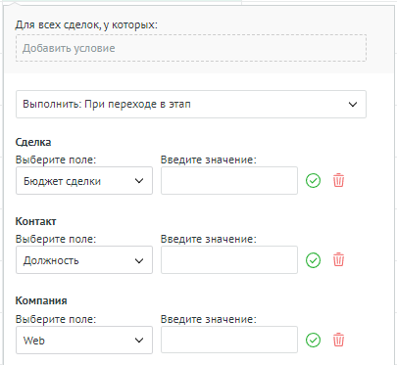Image resolution: width=397 pixels, height=365 pixels.
Task: Open the 'Выполнить: При переходе в этап' dropdown
Action: point(191,105)
